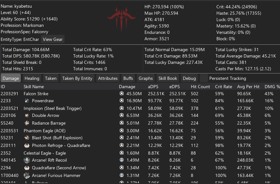Sort by the Hit Count column header
This screenshot has width=280, height=184.
tap(200, 87)
